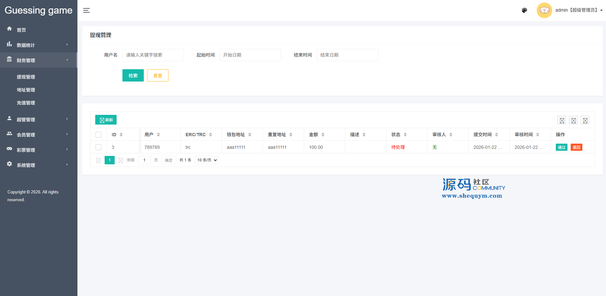This screenshot has height=296, width=606.
Task: Open the theme palette icon
Action: 524,10
